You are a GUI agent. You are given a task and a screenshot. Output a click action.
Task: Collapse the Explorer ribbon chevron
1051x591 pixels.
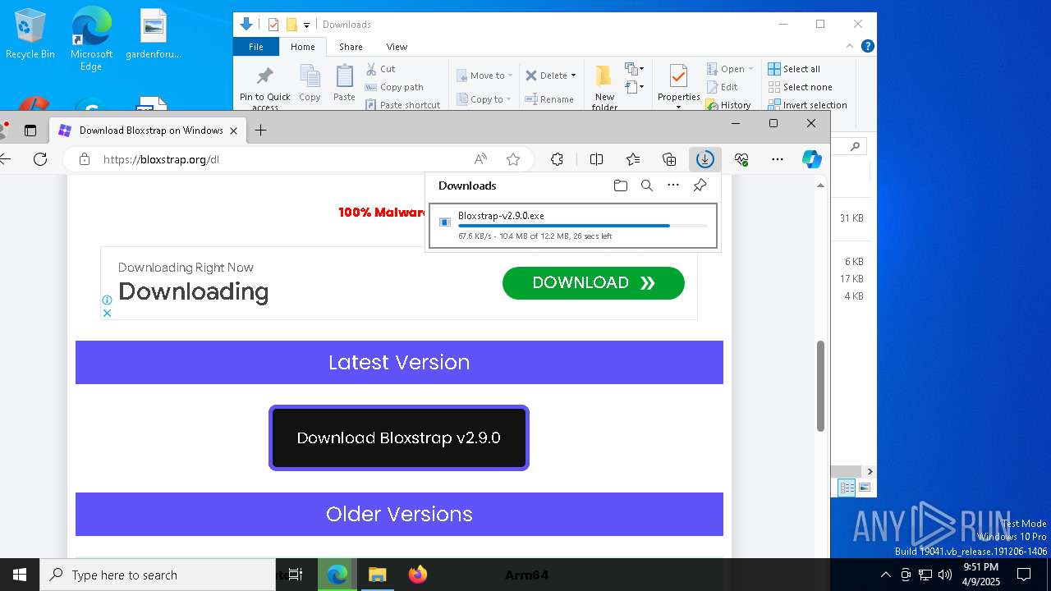[851, 46]
